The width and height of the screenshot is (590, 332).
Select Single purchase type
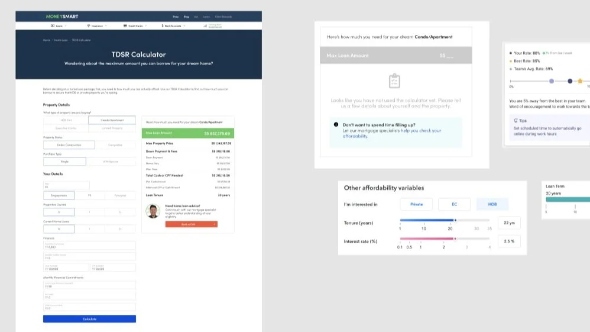(x=64, y=162)
